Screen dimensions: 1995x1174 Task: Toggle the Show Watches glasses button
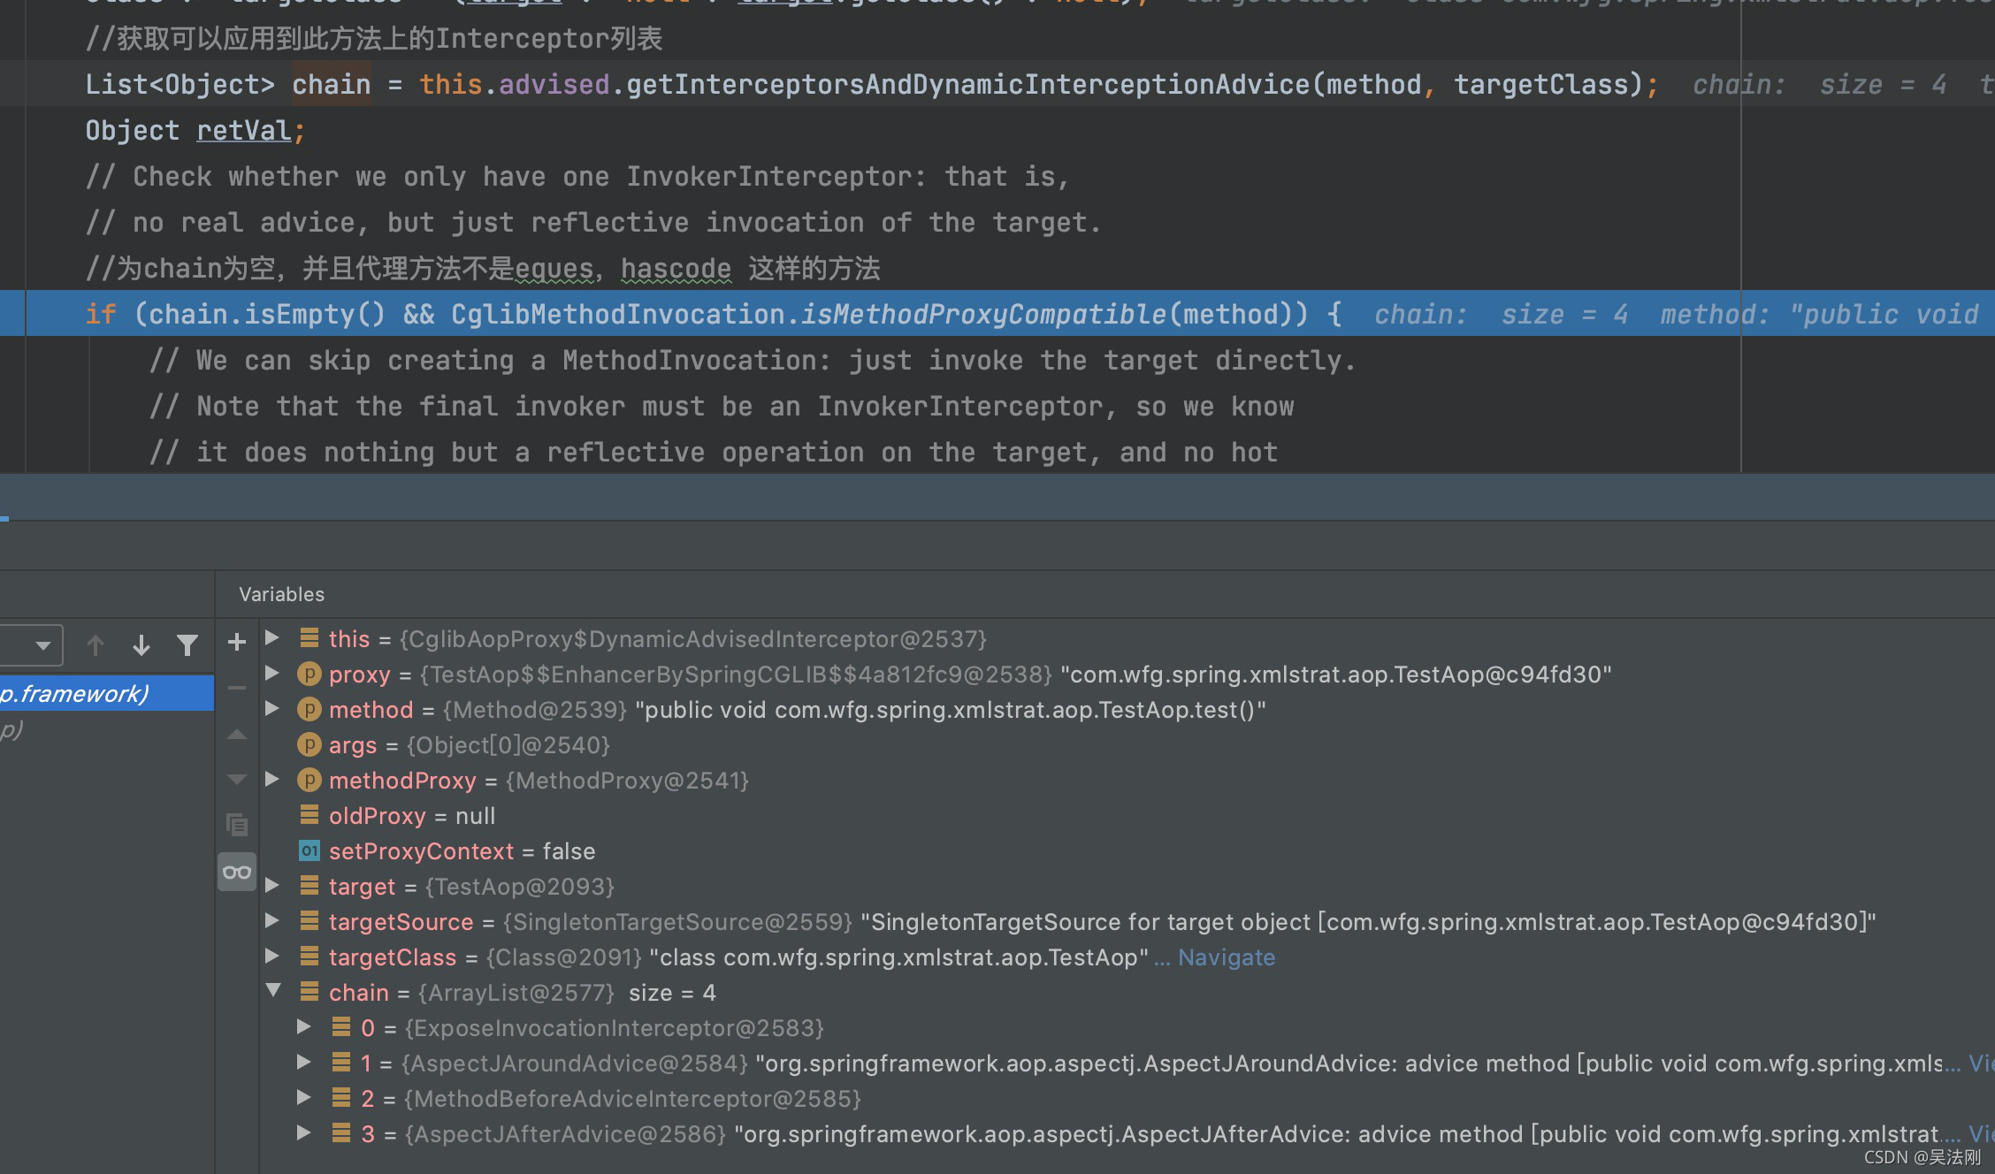pos(236,872)
